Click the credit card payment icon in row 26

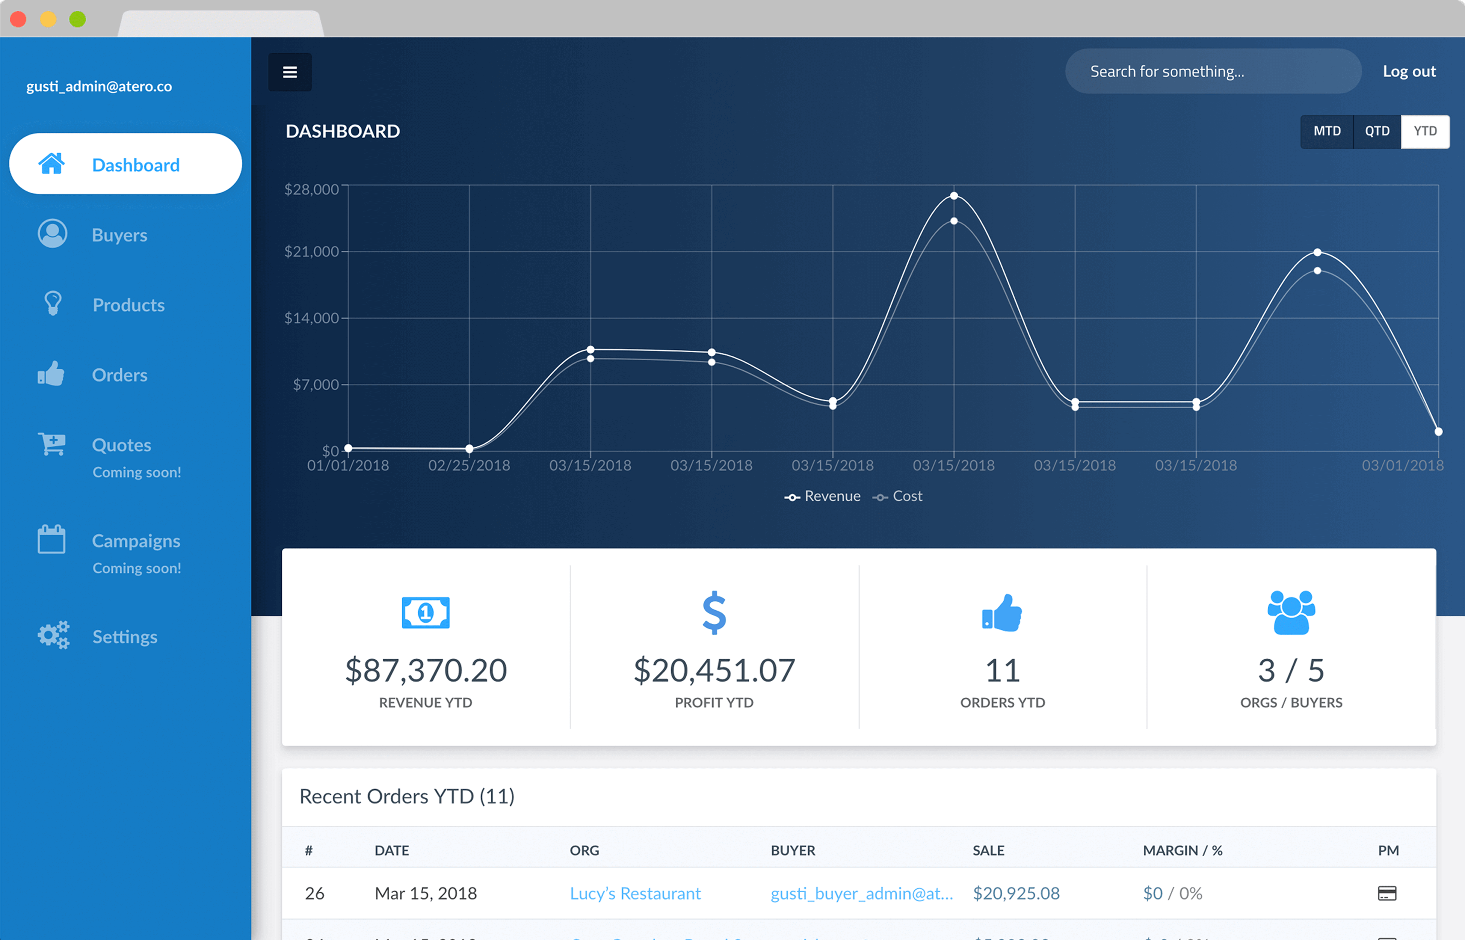(x=1386, y=893)
